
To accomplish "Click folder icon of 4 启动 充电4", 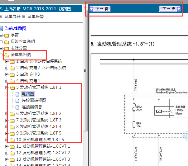I will [x=12, y=81].
